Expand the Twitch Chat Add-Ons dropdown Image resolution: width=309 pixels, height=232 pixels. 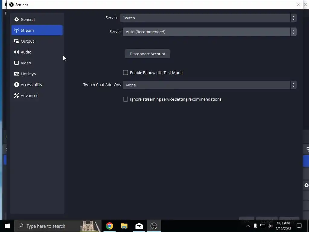[x=209, y=85]
